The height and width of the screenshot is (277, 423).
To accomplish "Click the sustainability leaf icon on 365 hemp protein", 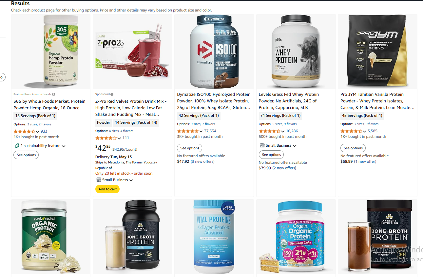I will click(x=17, y=146).
